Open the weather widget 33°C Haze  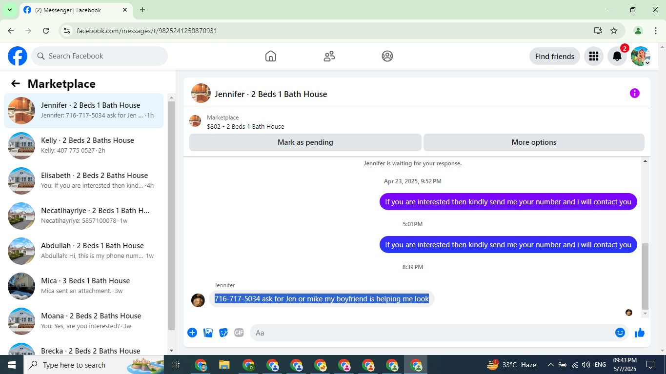[511, 365]
